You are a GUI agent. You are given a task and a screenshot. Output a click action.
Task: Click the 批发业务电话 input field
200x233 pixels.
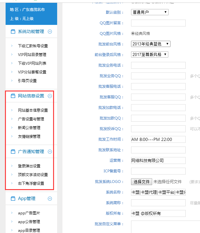(x=158, y=65)
